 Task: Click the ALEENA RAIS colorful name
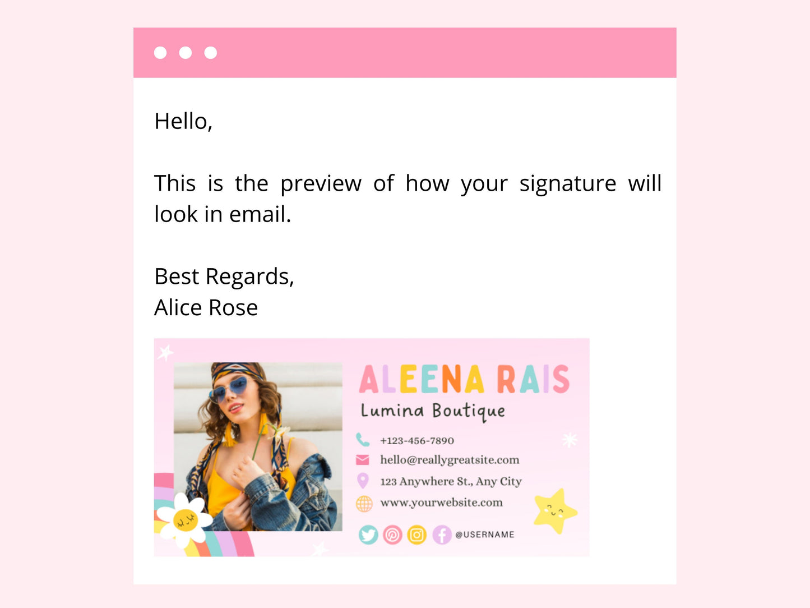point(464,380)
